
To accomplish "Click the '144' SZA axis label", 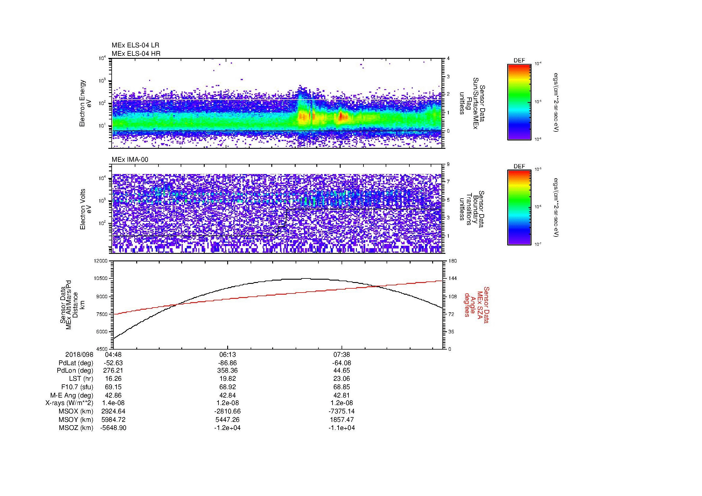I will pos(453,279).
